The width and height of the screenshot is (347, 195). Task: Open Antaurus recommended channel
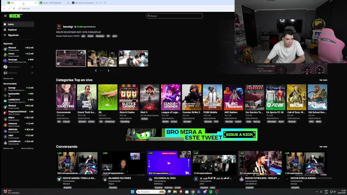pos(18,125)
